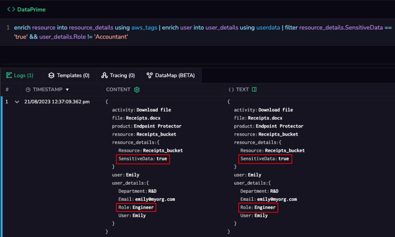Click the curly braces icon beside TEXT
The image size is (395, 237).
pyautogui.click(x=231, y=89)
